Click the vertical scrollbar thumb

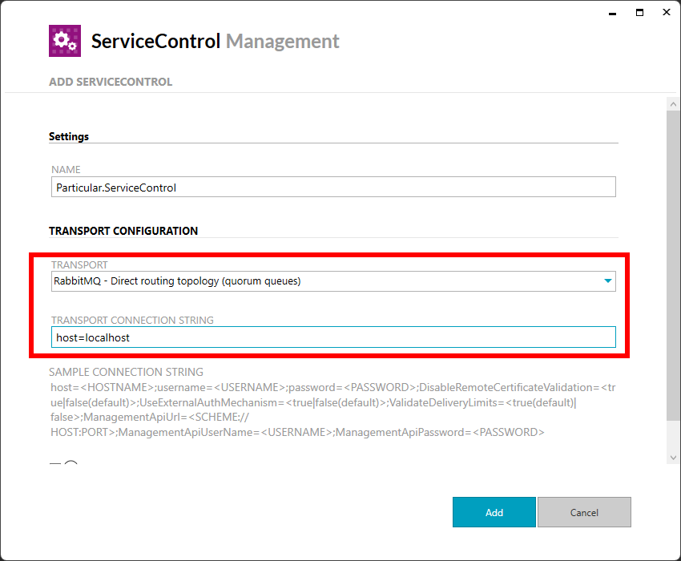[673, 265]
